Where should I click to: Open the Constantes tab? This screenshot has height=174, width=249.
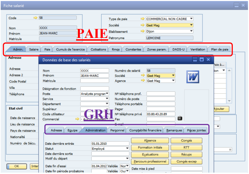tap(133, 49)
